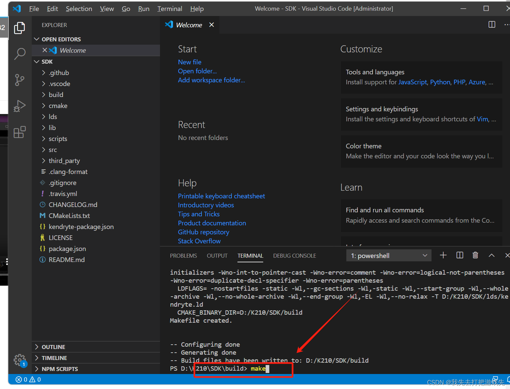Kill terminal with trash icon
510x389 pixels.
(x=475, y=255)
